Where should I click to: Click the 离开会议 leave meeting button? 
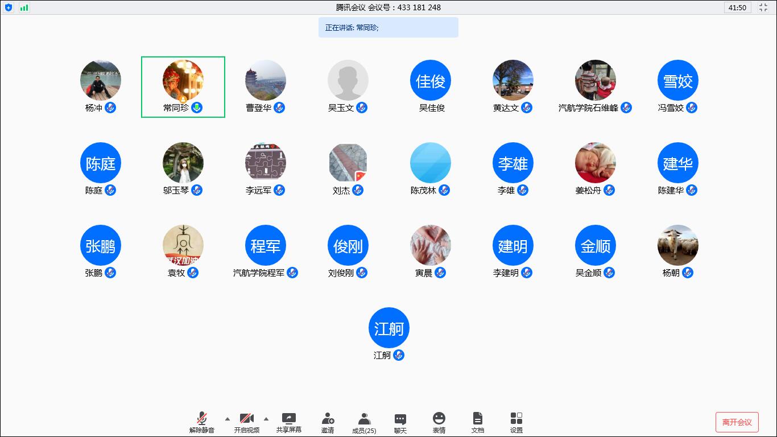(737, 422)
